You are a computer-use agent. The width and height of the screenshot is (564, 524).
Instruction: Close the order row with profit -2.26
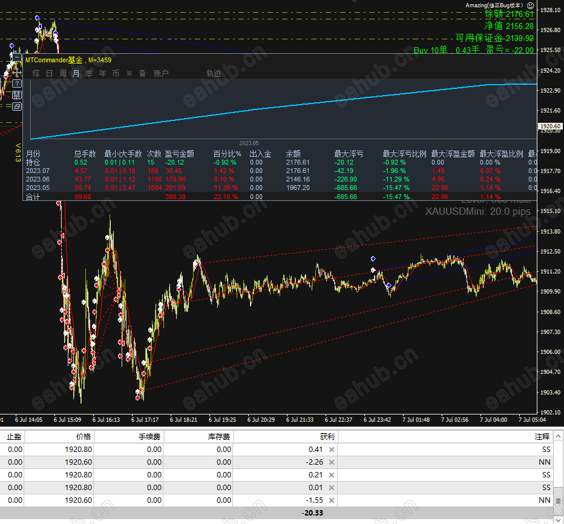pyautogui.click(x=332, y=462)
